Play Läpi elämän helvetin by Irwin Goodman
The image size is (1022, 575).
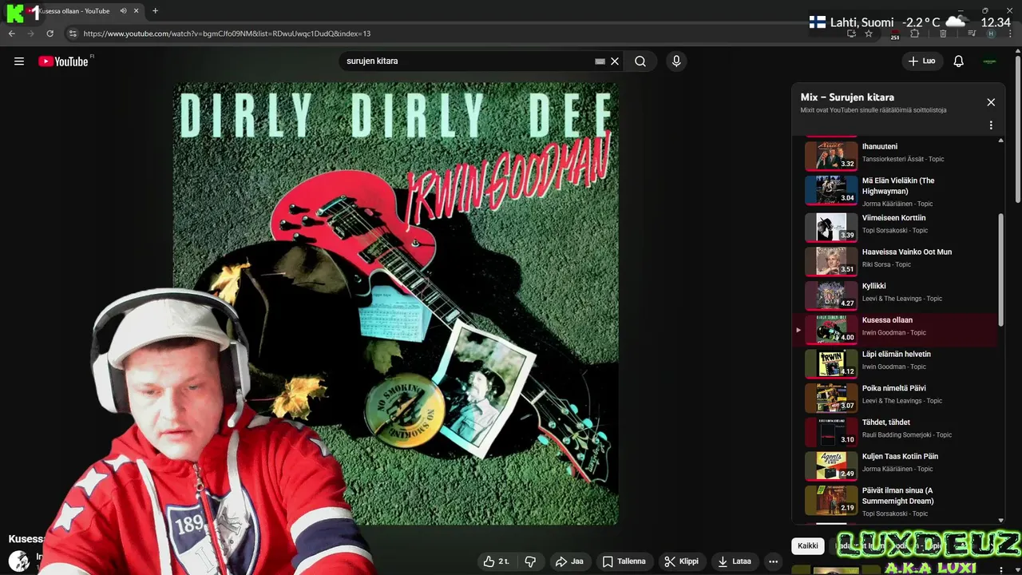pos(894,363)
